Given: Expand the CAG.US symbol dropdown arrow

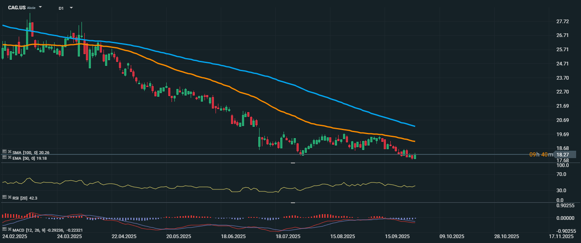Looking at the screenshot, I should pos(40,7).
